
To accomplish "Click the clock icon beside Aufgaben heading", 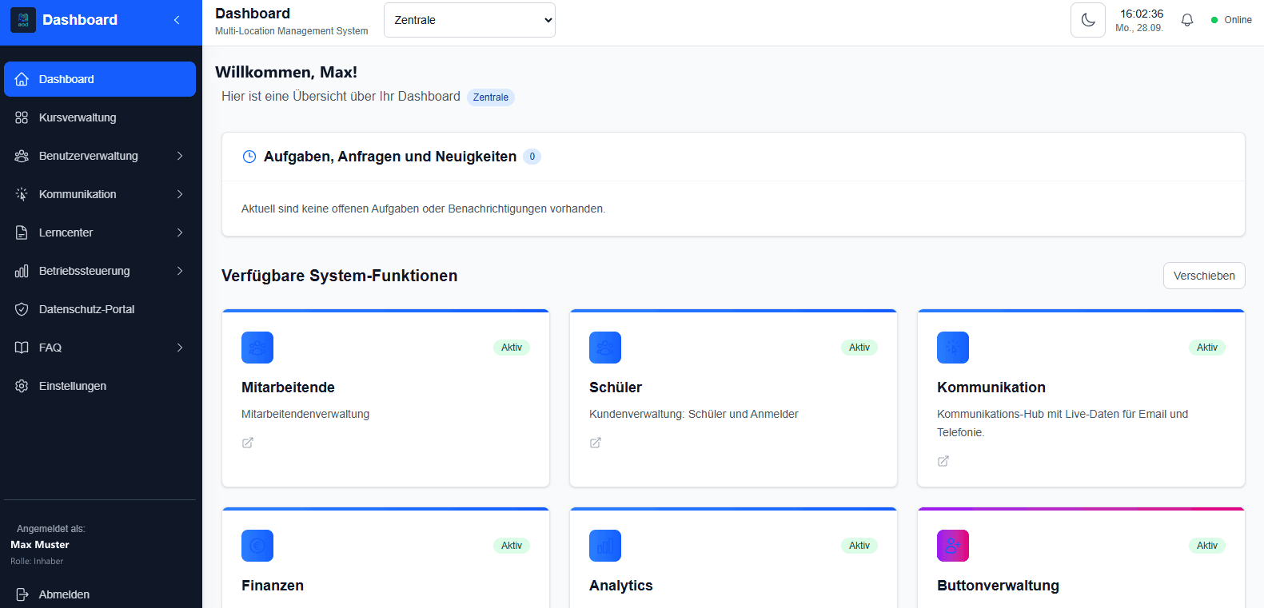I will pos(249,157).
